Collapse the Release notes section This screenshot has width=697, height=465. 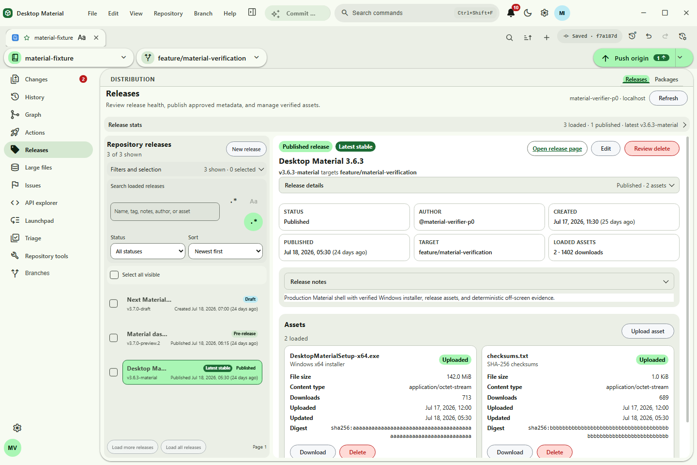pos(479,282)
